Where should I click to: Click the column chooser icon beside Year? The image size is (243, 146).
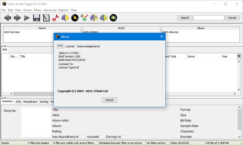coord(239,56)
